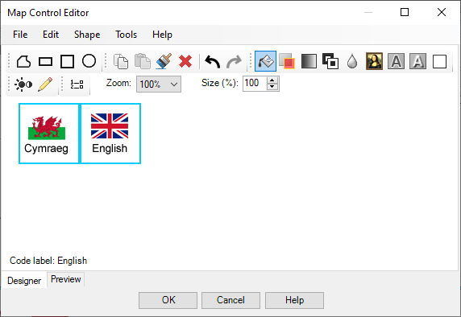Decrease Size (%) with down arrow
This screenshot has height=317, width=461.
click(x=272, y=87)
